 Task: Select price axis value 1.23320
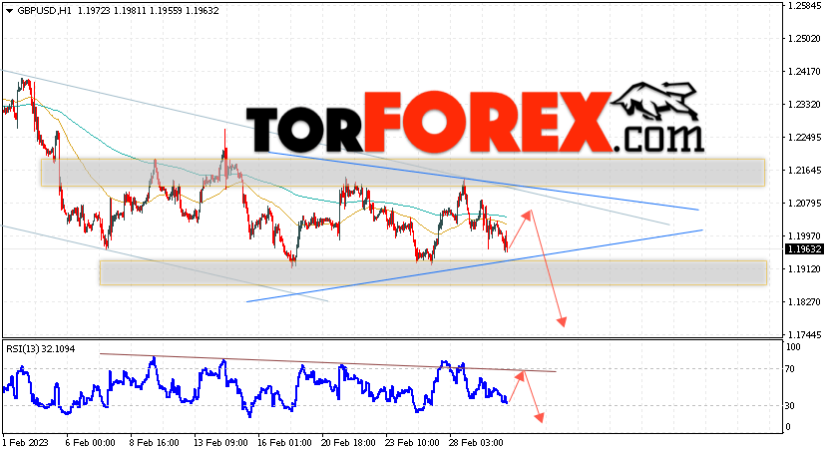tap(804, 105)
